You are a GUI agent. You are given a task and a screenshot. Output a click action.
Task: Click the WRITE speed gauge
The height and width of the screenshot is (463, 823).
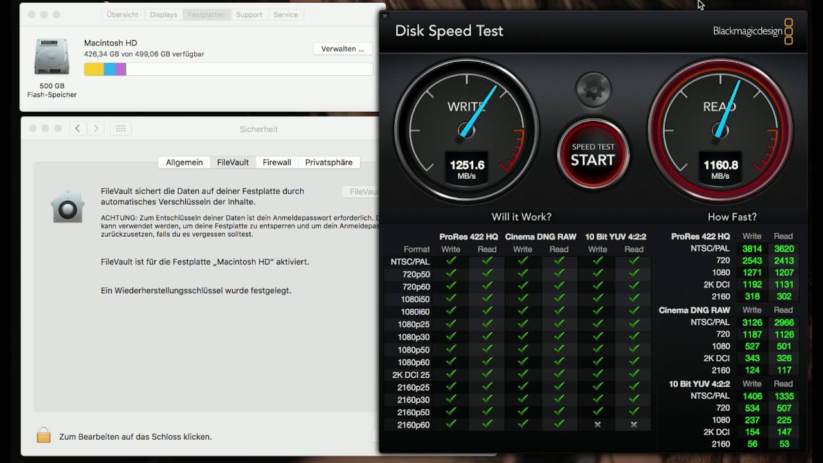[466, 131]
